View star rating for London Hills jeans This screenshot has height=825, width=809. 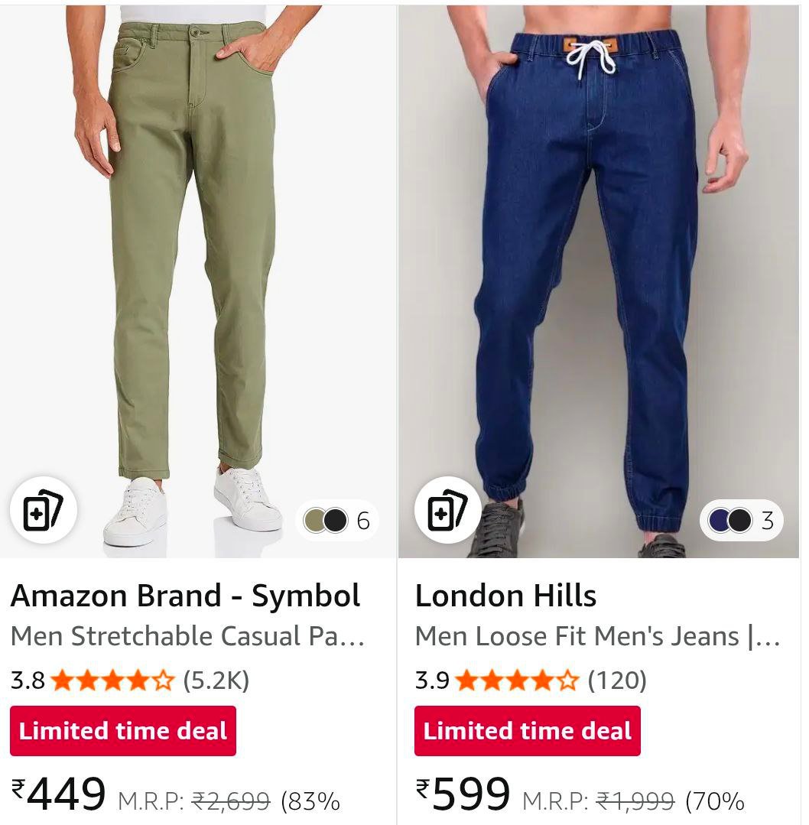click(517, 680)
